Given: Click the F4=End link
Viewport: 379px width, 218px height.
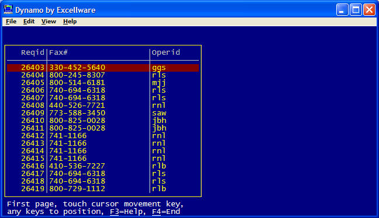Looking at the screenshot, I should [166, 212].
